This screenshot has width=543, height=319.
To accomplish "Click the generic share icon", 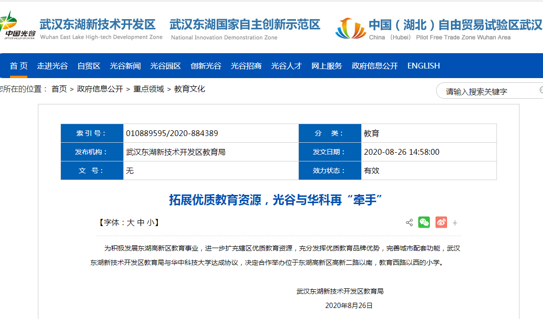I will coord(409,223).
